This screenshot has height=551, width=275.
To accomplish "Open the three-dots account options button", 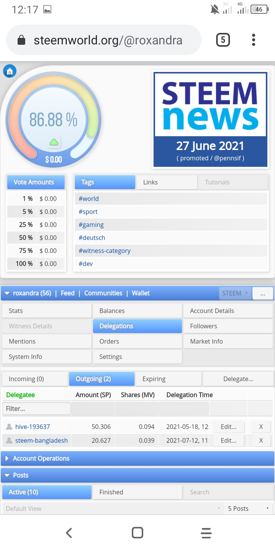I will tap(263, 293).
